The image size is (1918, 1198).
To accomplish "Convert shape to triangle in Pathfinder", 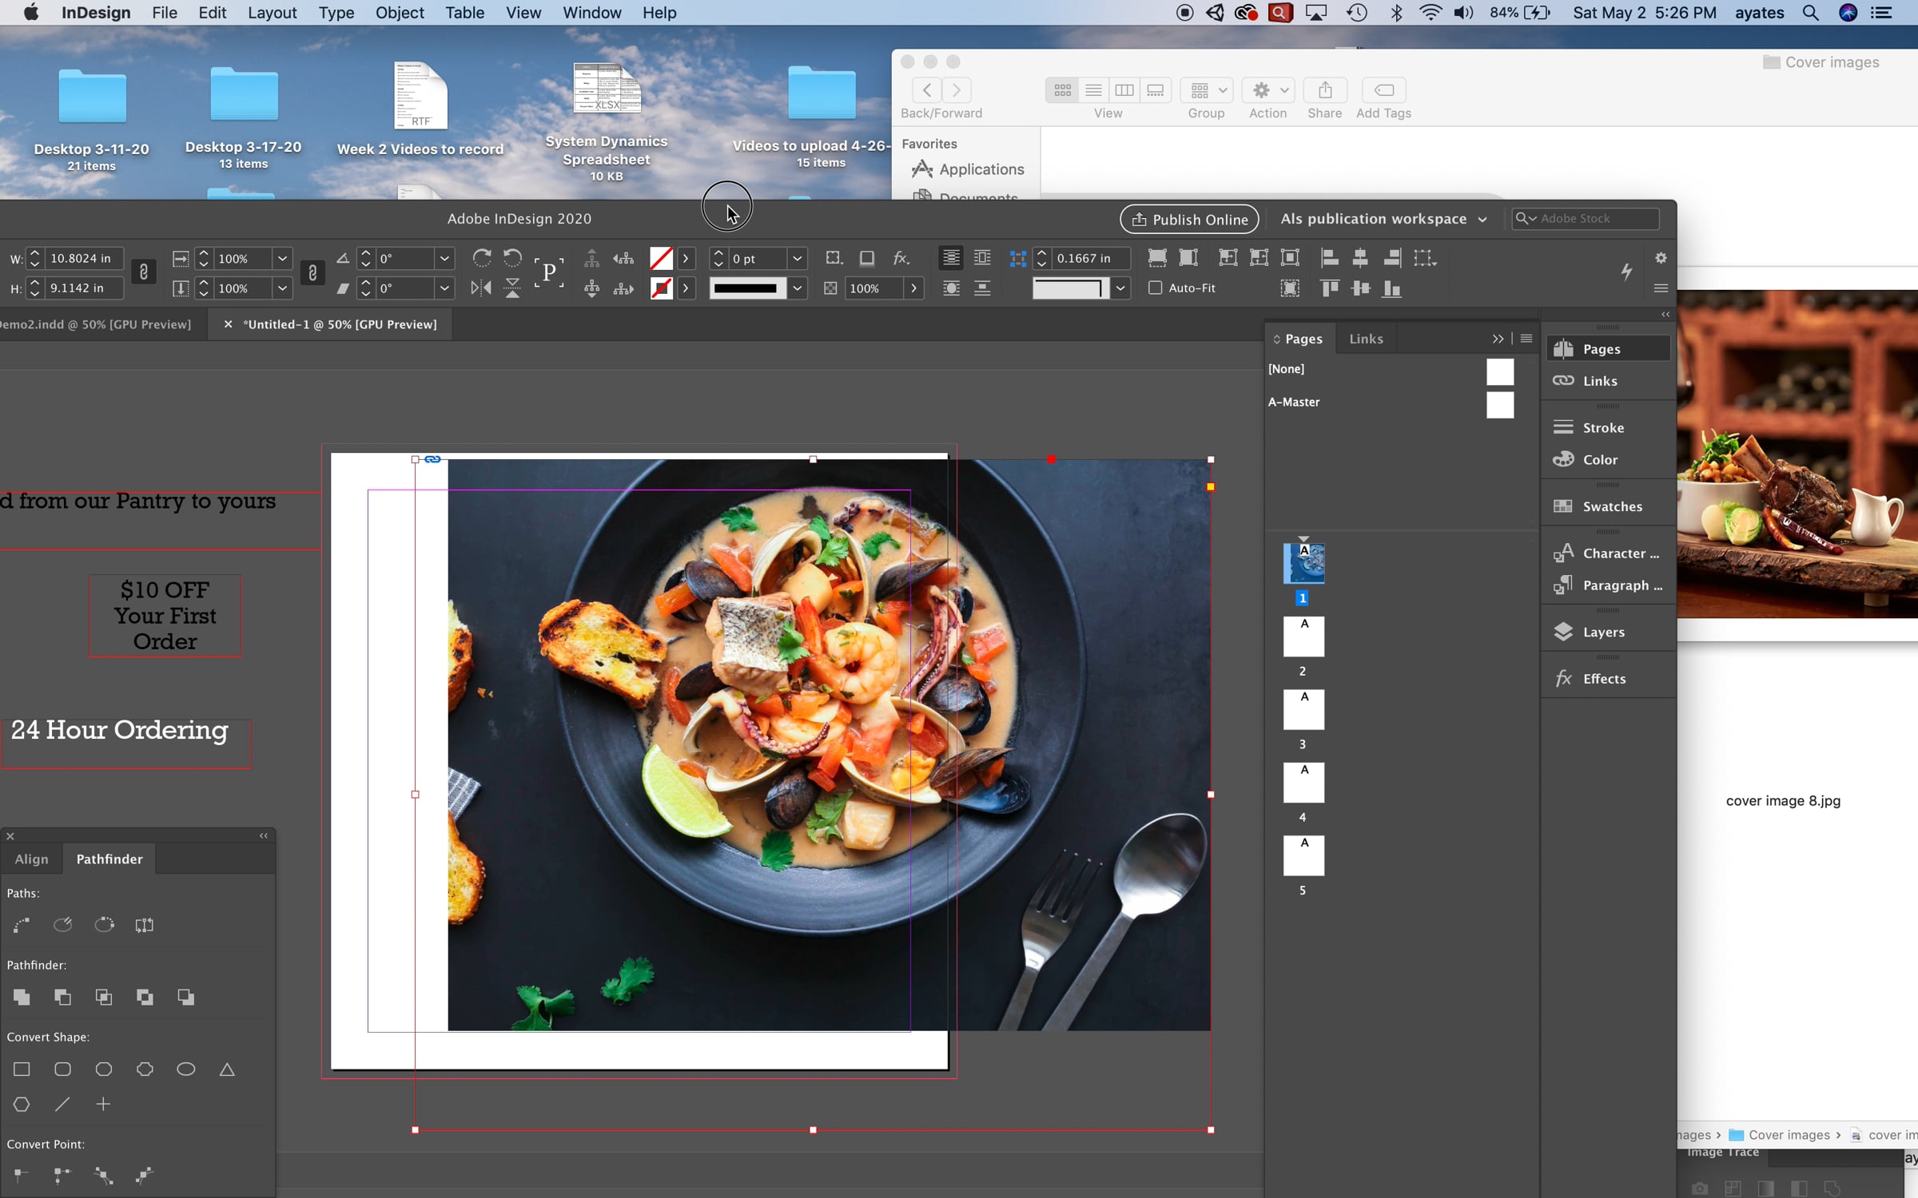I will [227, 1069].
